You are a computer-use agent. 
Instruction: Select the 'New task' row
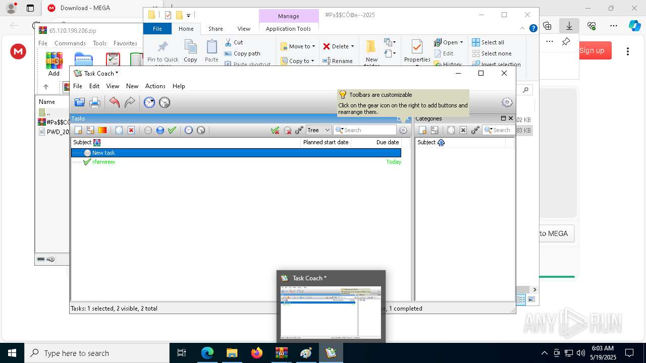[236, 153]
